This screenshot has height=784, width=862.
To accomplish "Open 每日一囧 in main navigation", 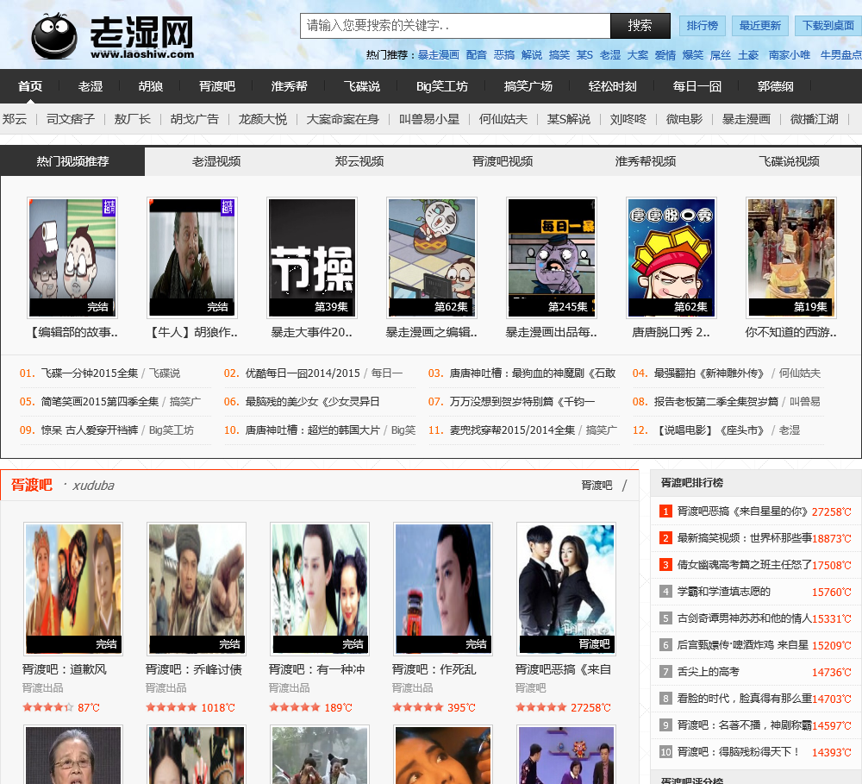I will point(696,86).
